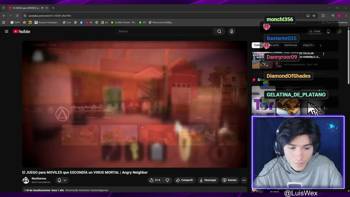Open Amazon Developer bookmark
This screenshot has width=350, height=197.
[46, 22]
